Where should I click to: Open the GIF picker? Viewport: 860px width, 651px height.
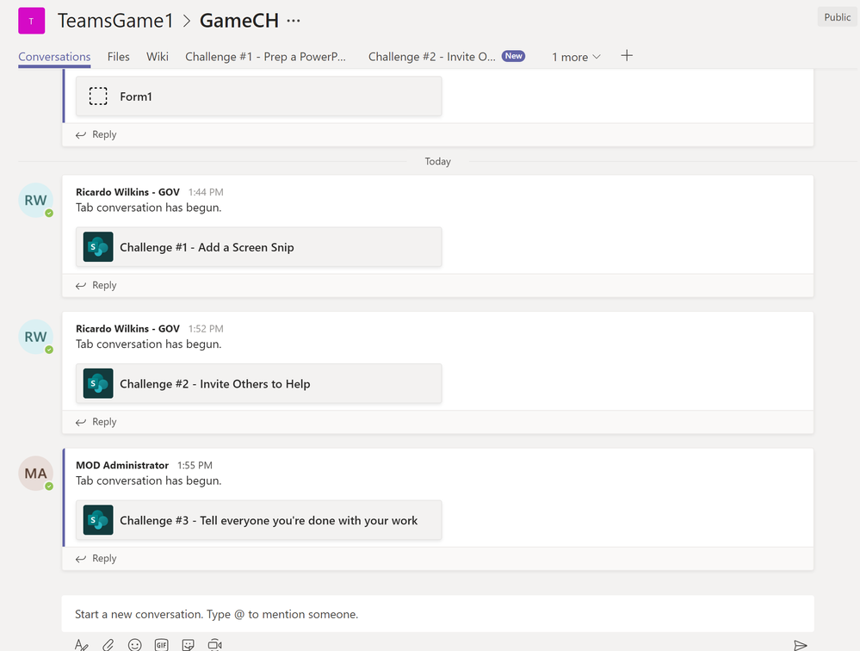click(161, 645)
